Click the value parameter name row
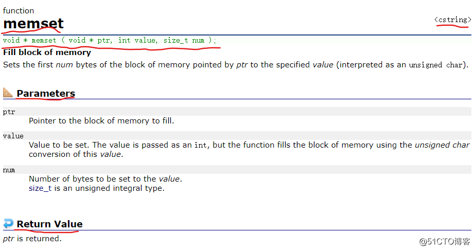Image resolution: width=475 pixels, height=251 pixels. coord(237,136)
